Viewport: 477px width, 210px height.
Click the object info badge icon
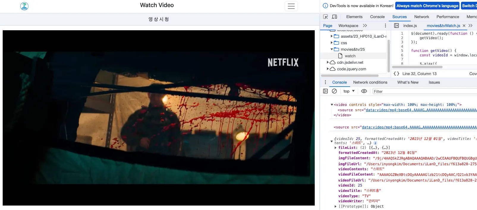point(375,143)
